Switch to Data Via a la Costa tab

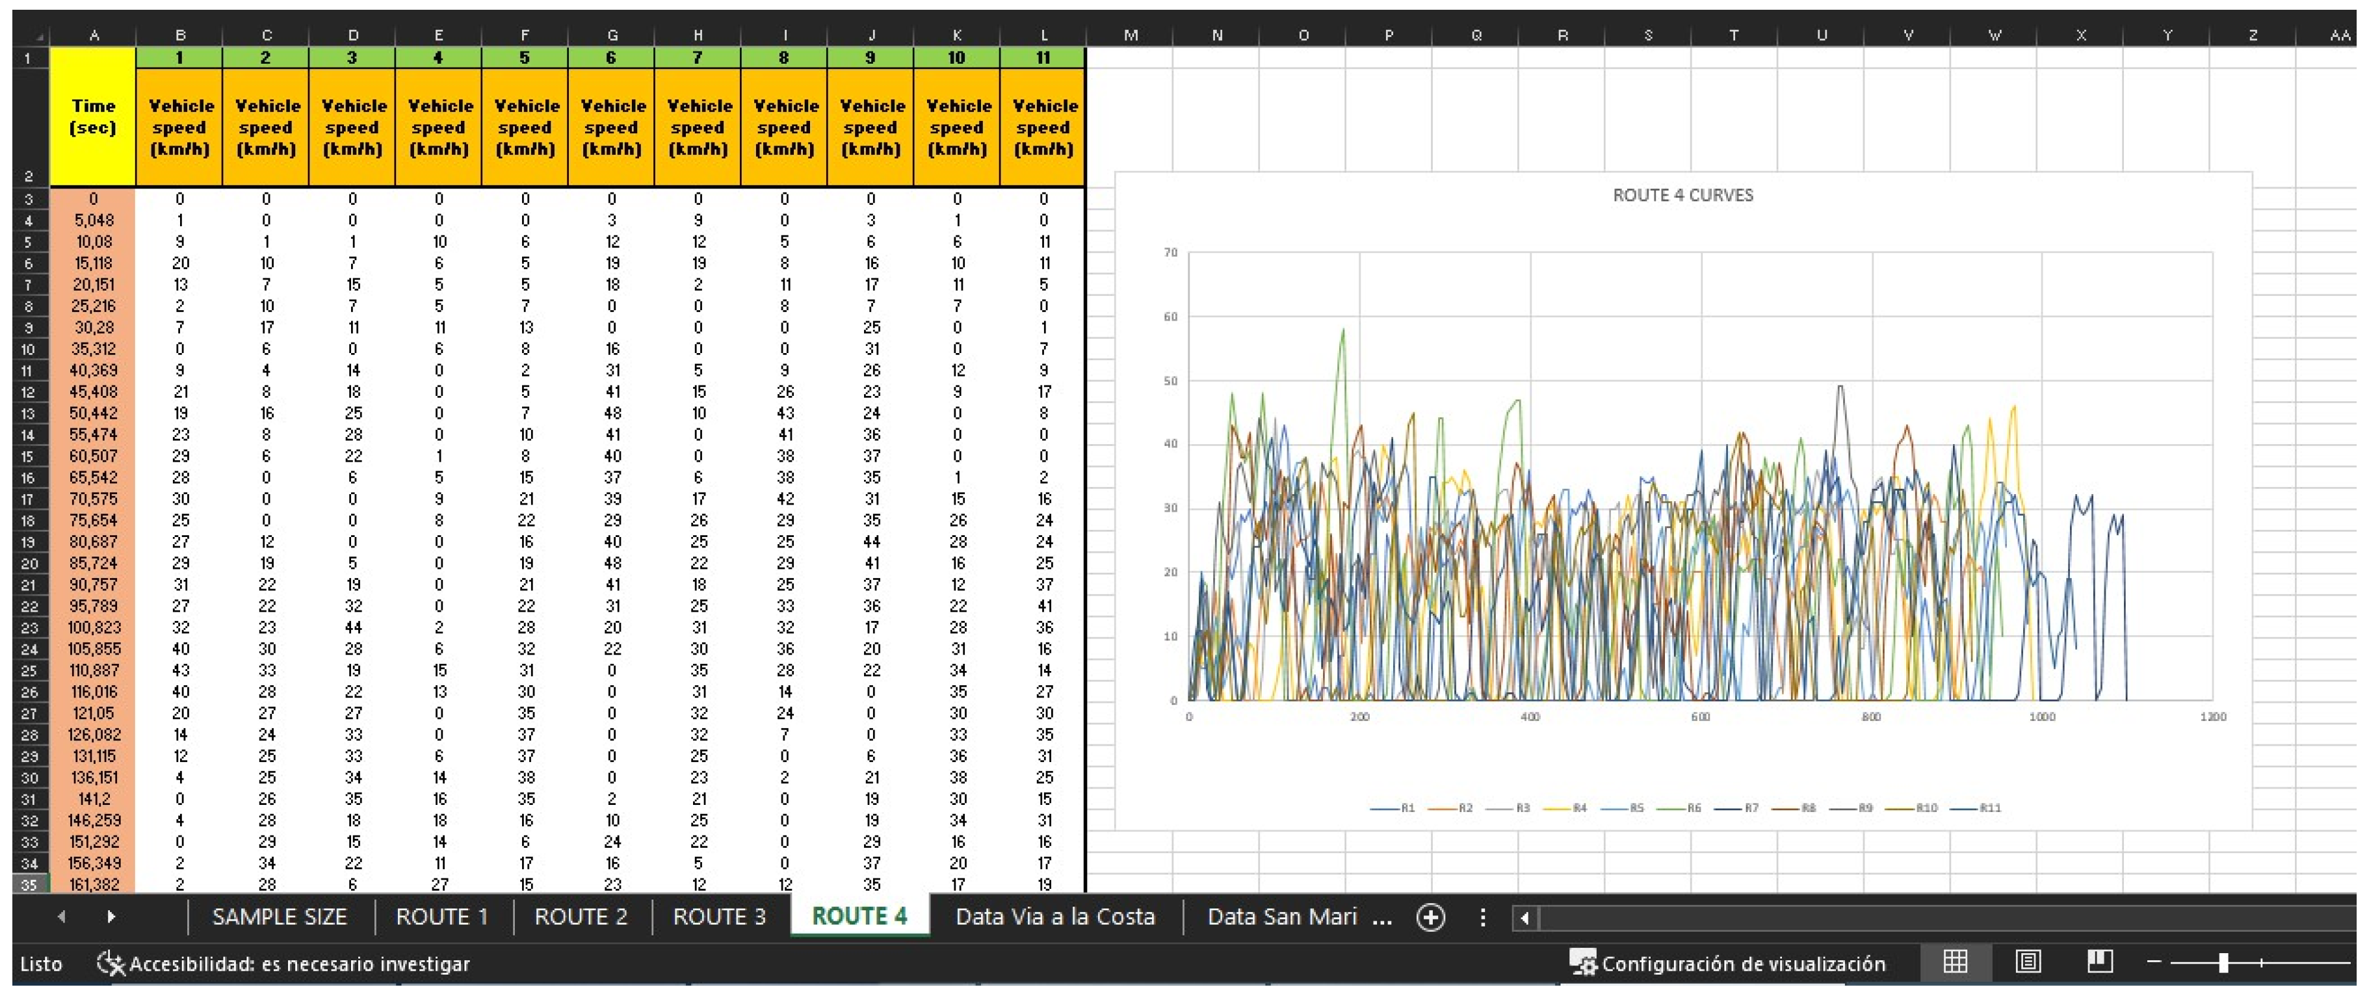click(x=1055, y=917)
